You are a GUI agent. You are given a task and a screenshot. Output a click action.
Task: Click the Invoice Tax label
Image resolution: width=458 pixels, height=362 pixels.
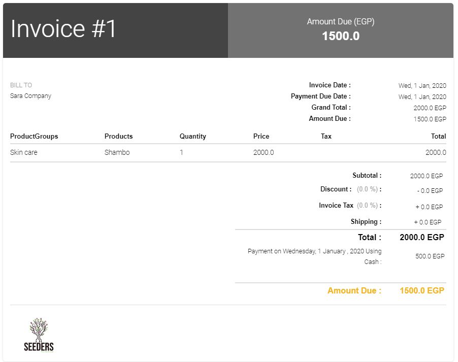336,205
